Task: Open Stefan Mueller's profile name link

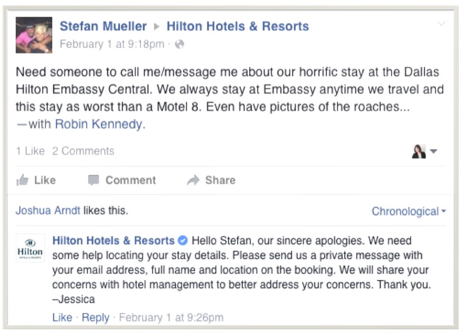Action: coord(103,26)
